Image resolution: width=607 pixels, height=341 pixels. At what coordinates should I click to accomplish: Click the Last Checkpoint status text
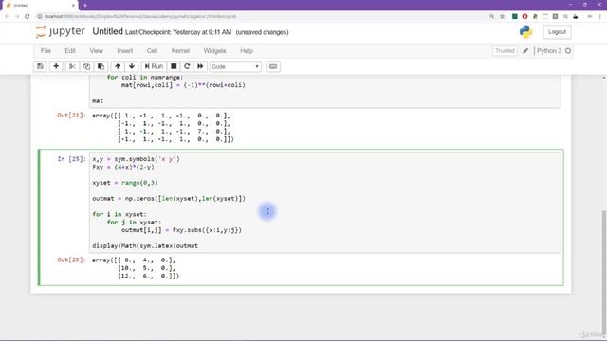[178, 32]
